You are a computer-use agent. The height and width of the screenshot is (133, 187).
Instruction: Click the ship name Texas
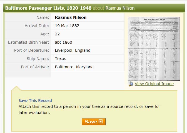tap(61, 59)
